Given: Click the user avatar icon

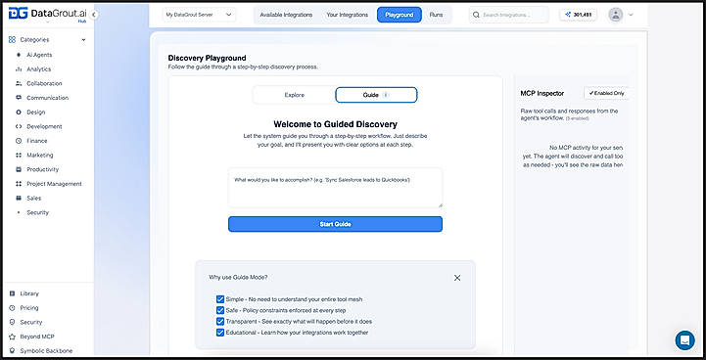Looking at the screenshot, I should [616, 15].
